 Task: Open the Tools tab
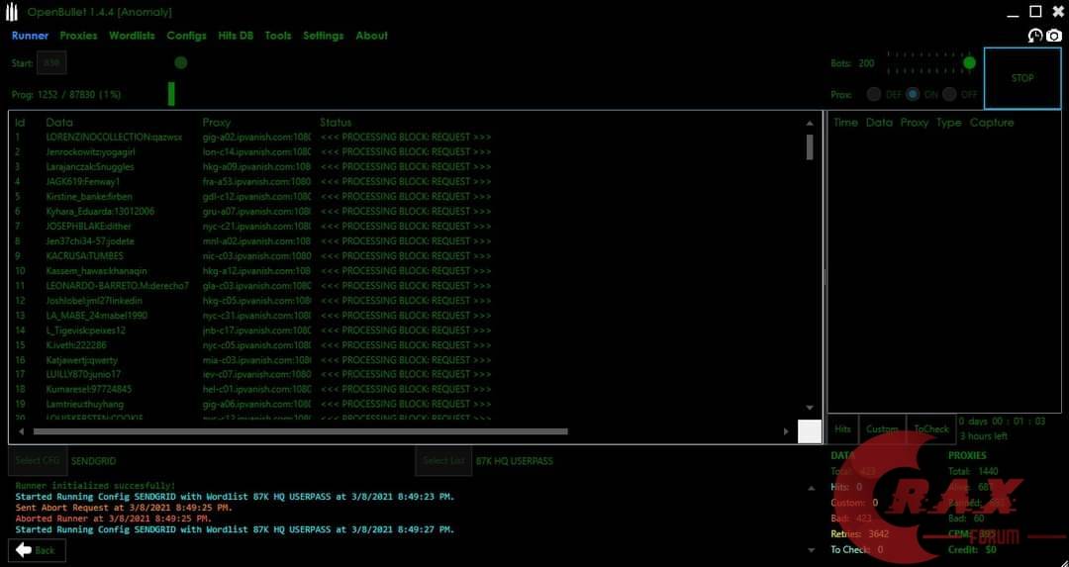278,36
